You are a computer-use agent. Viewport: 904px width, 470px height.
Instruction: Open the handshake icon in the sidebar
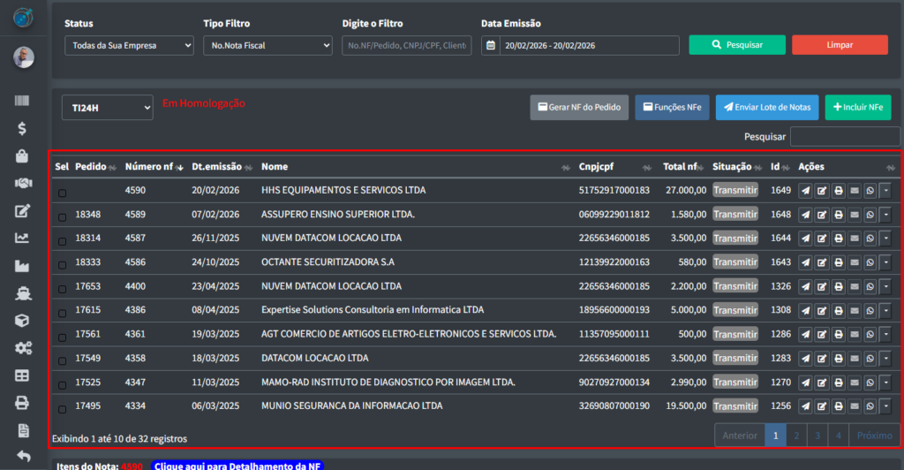tap(23, 184)
